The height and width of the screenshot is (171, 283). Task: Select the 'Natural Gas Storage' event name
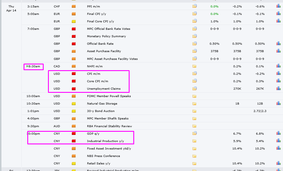pos(102,104)
